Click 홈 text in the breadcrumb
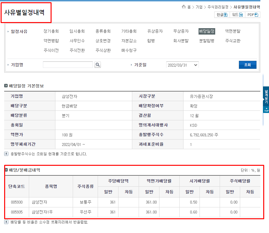 [x=189, y=7]
